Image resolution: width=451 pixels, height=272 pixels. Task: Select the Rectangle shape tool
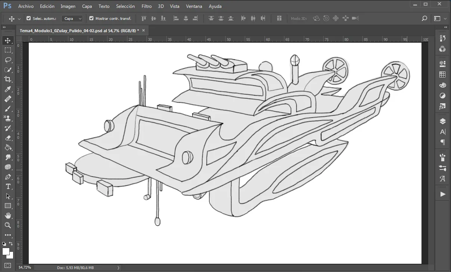click(x=8, y=206)
